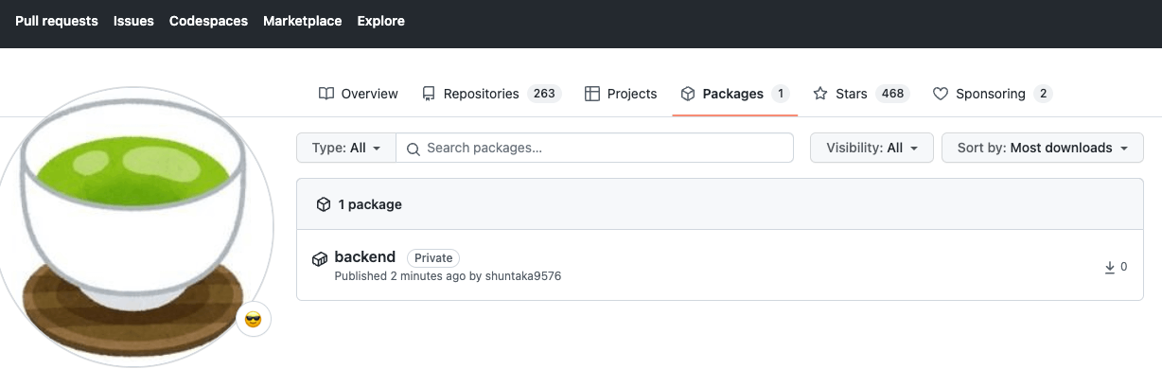
Task: Switch to the Repositories tab
Action: pyautogui.click(x=491, y=94)
